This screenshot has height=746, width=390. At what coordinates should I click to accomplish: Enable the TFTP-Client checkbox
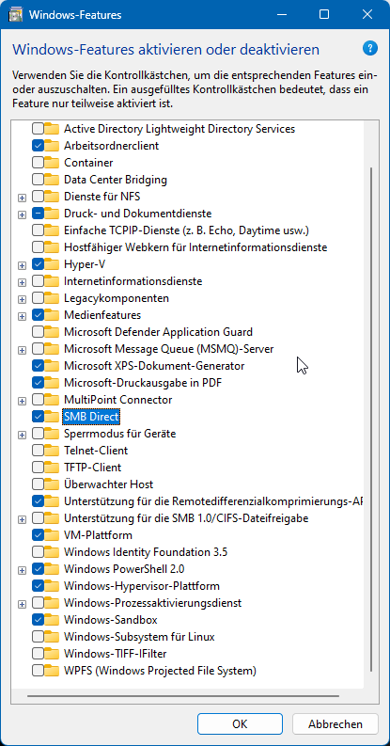(x=38, y=468)
